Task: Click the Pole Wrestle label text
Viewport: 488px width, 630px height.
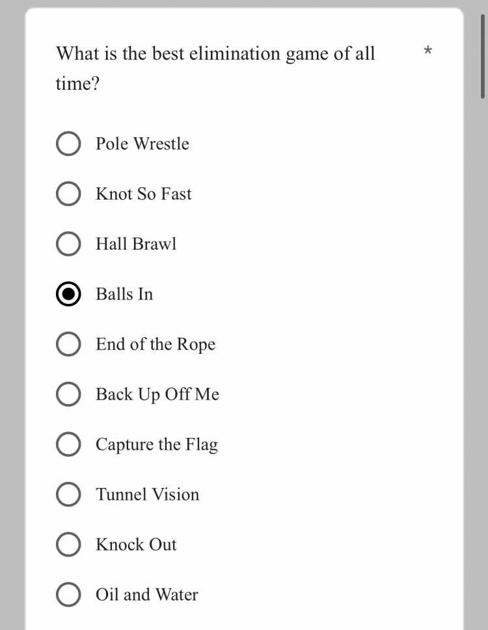Action: pyautogui.click(x=142, y=143)
